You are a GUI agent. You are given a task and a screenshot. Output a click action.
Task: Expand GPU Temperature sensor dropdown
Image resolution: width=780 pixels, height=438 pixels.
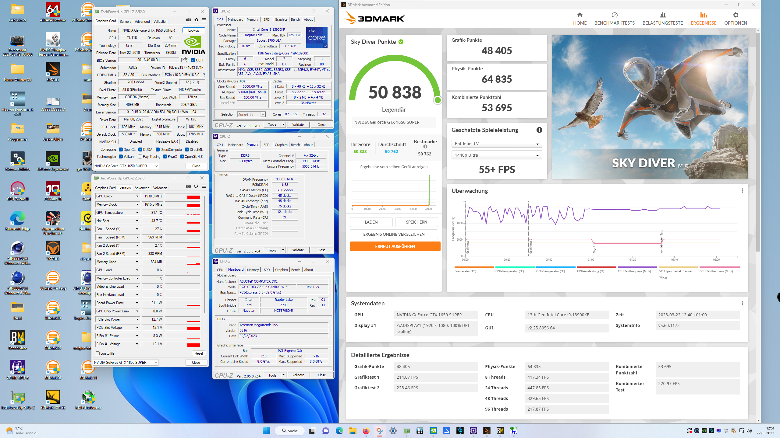[x=137, y=213]
